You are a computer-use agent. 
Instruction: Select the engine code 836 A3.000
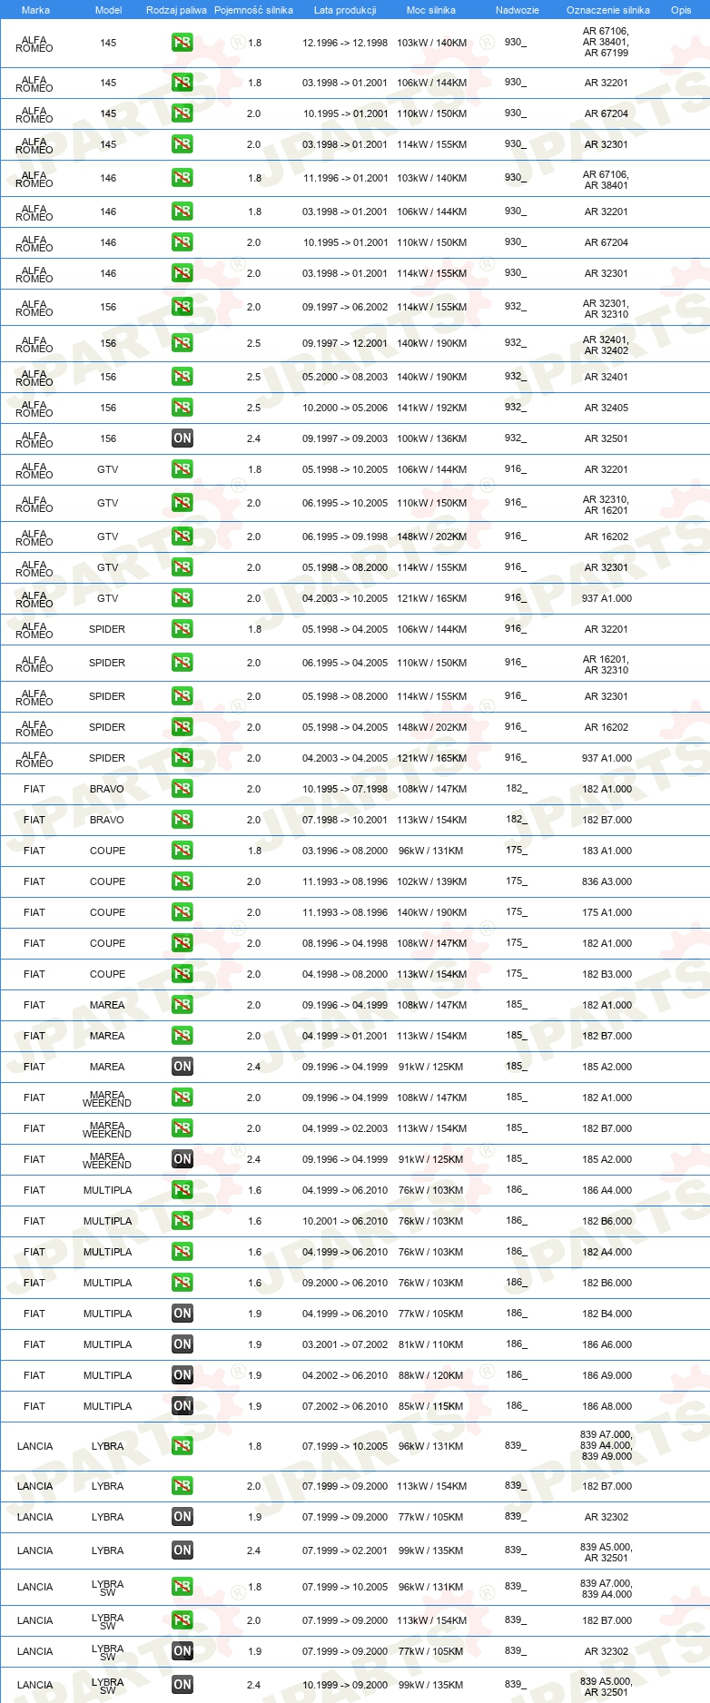tap(607, 881)
